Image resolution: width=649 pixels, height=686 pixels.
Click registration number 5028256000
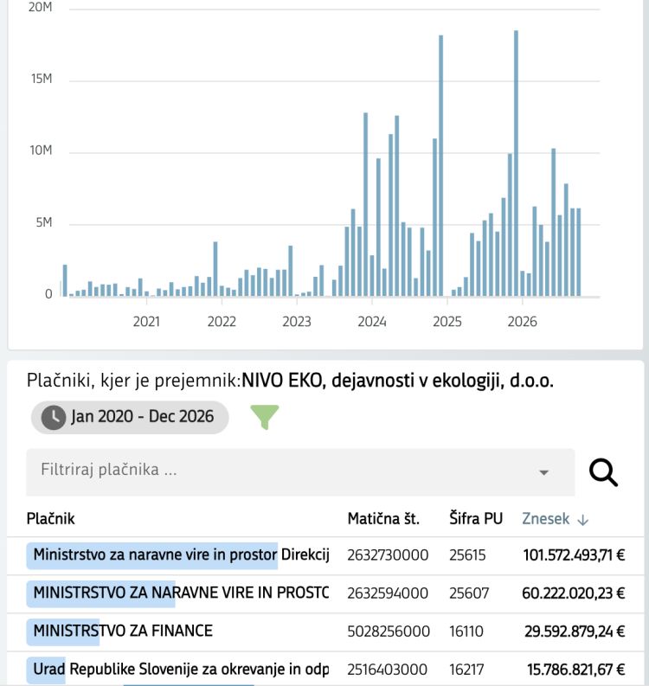(x=389, y=632)
